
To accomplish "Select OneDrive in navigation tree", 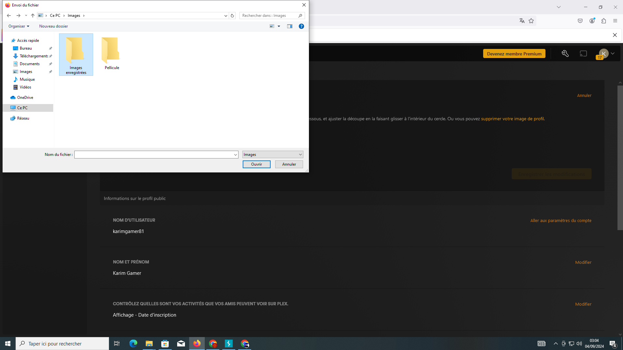I will (x=25, y=98).
